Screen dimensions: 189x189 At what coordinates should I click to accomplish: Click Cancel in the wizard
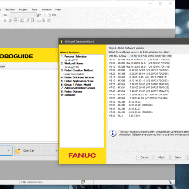pyautogui.click(x=144, y=157)
